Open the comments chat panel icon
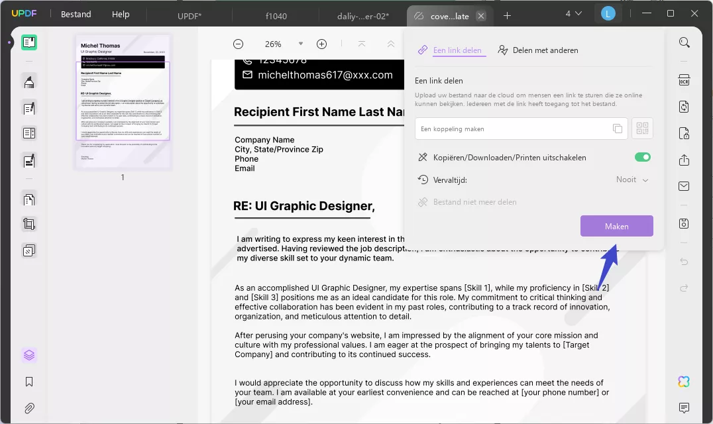The height and width of the screenshot is (424, 713). [x=685, y=407]
